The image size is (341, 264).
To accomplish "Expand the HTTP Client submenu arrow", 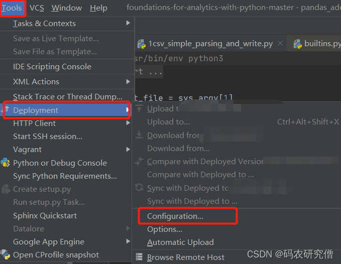I will click(x=128, y=123).
